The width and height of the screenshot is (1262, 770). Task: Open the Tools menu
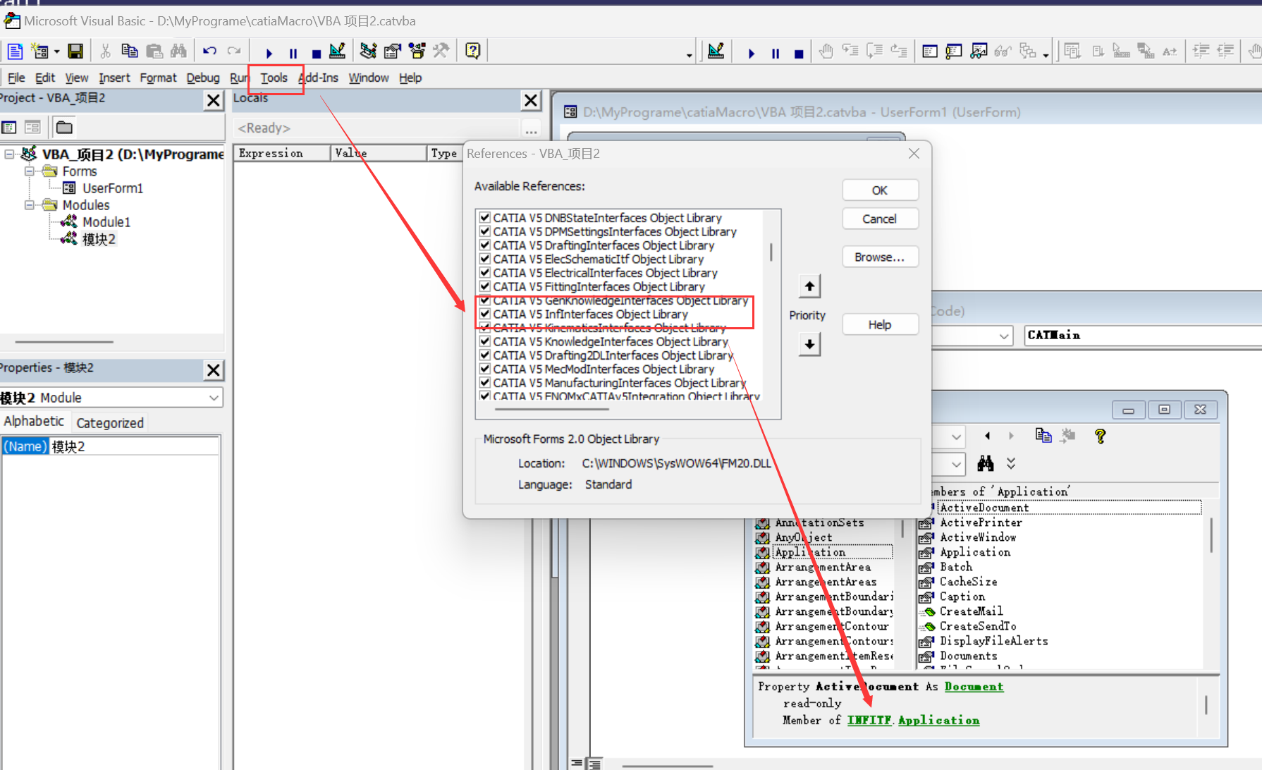pos(274,78)
